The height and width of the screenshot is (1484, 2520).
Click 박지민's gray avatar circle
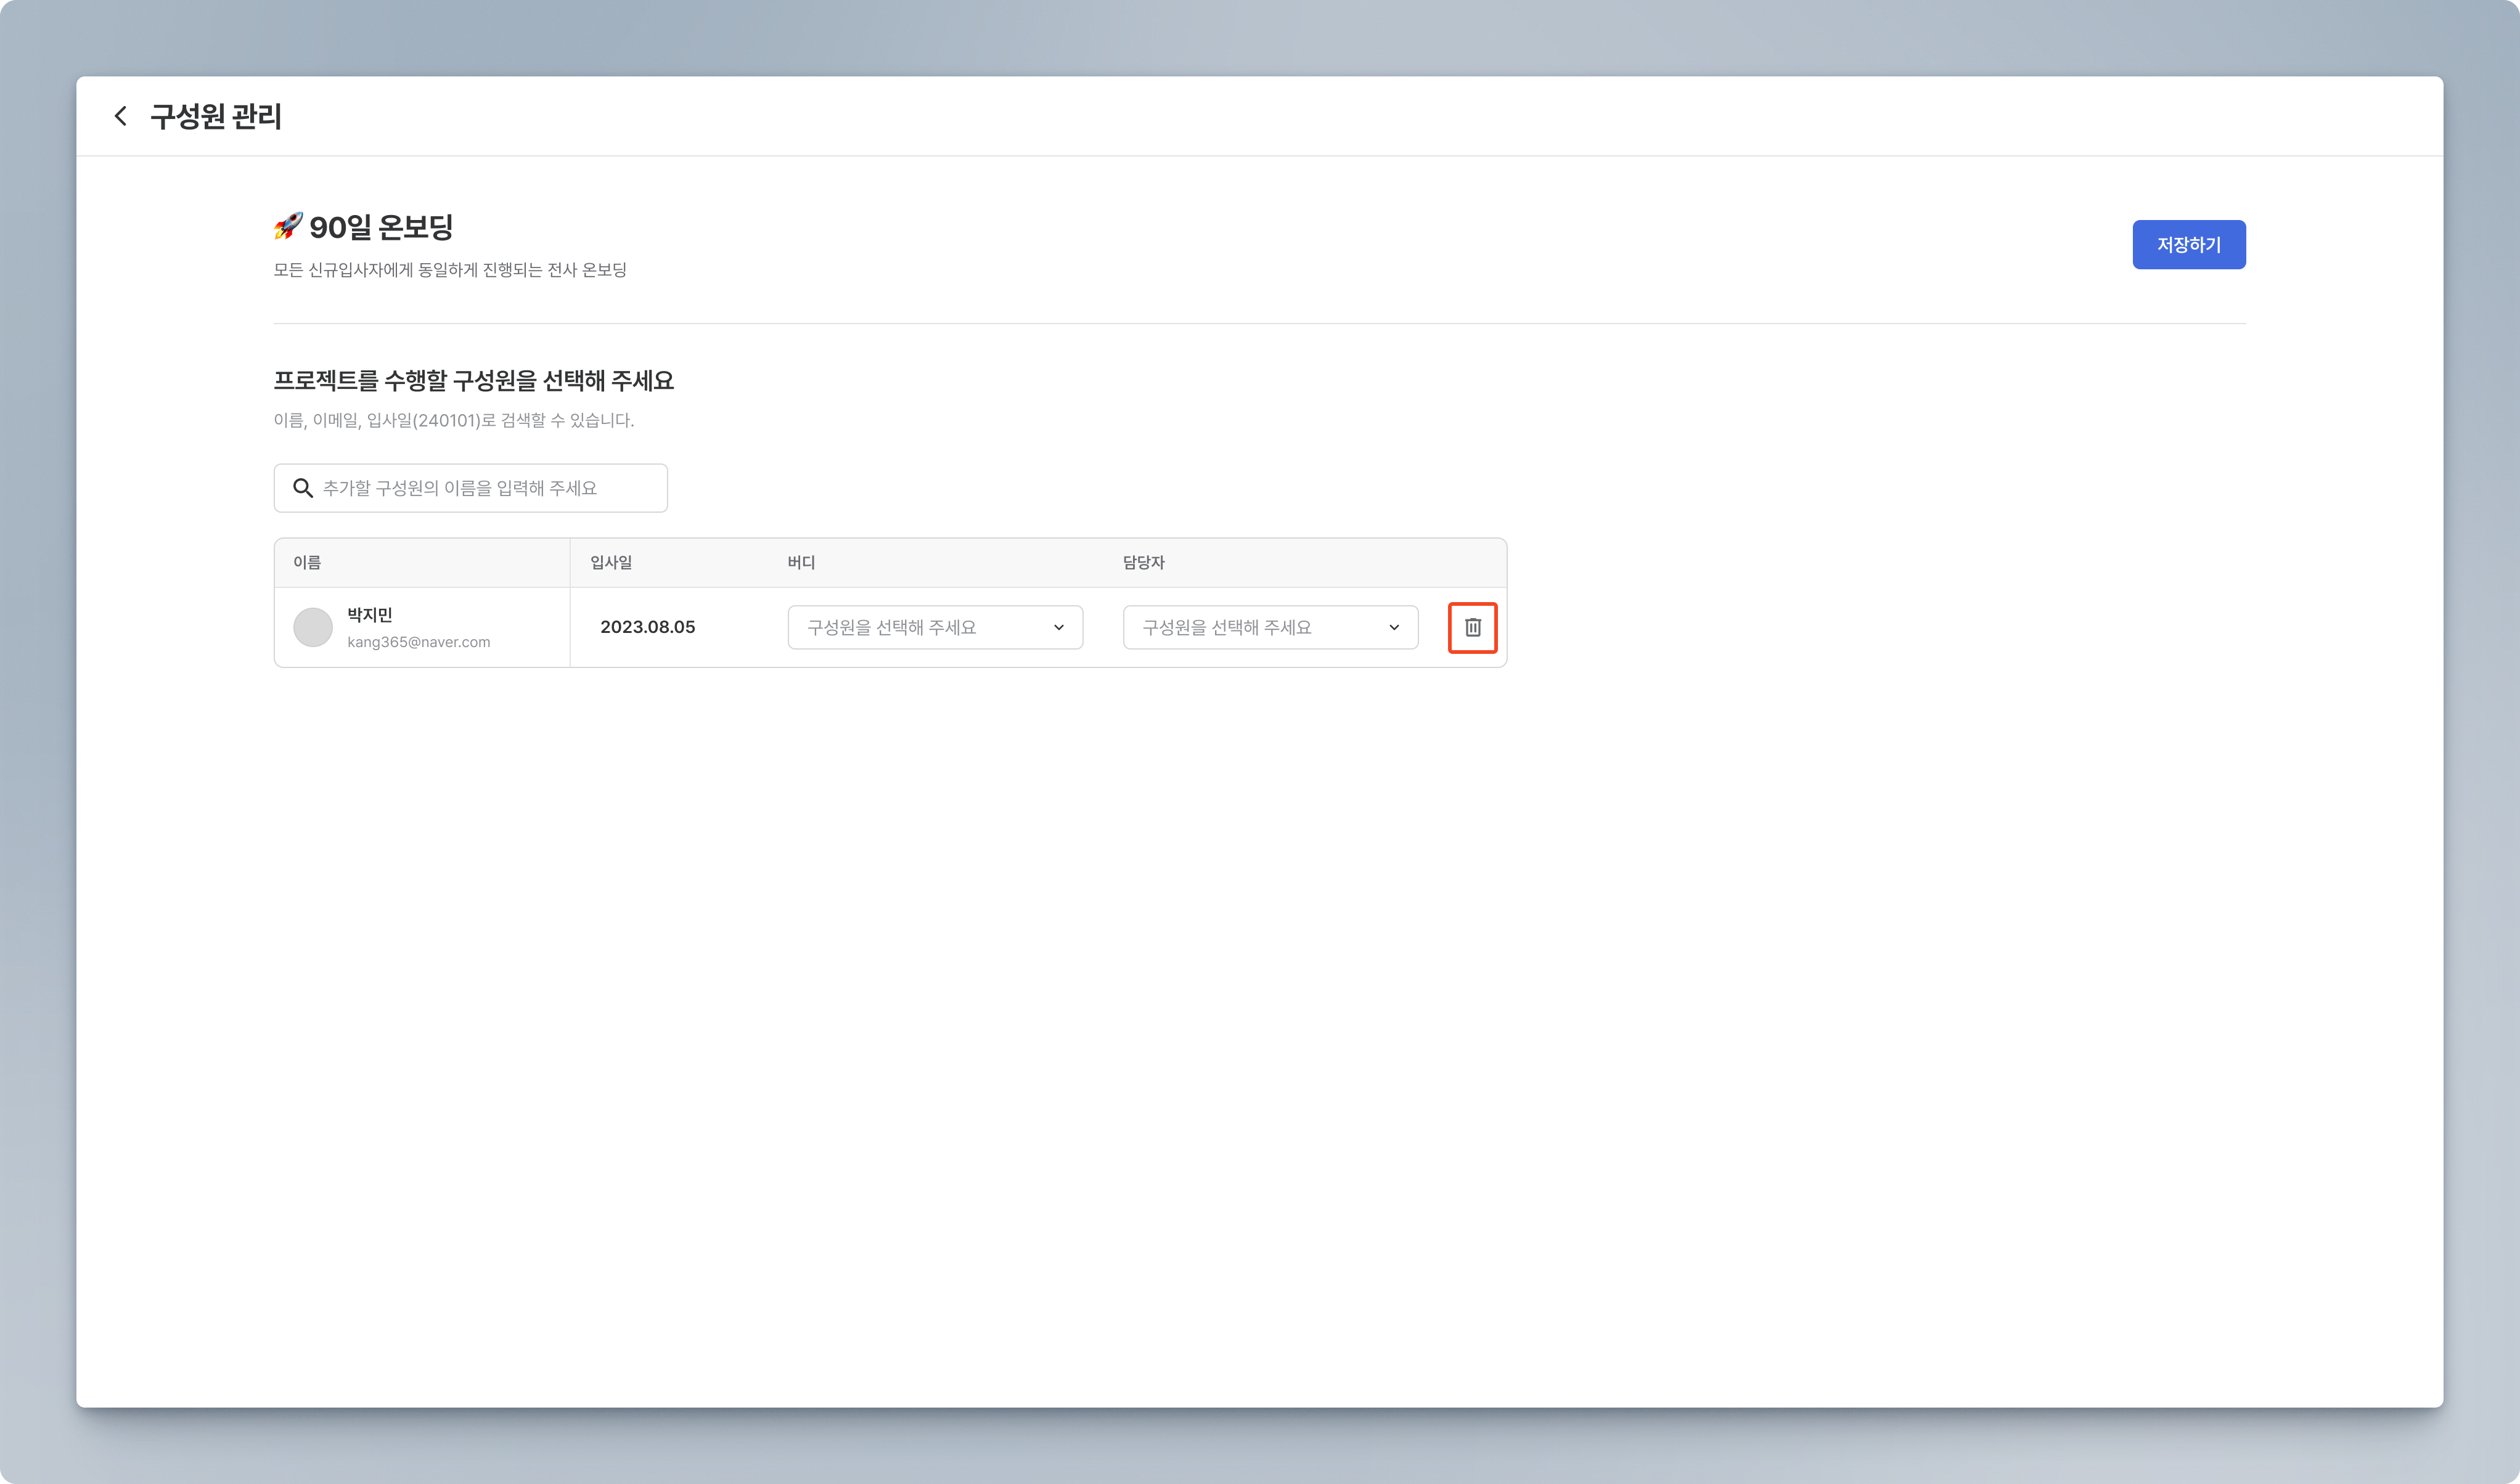click(x=313, y=627)
